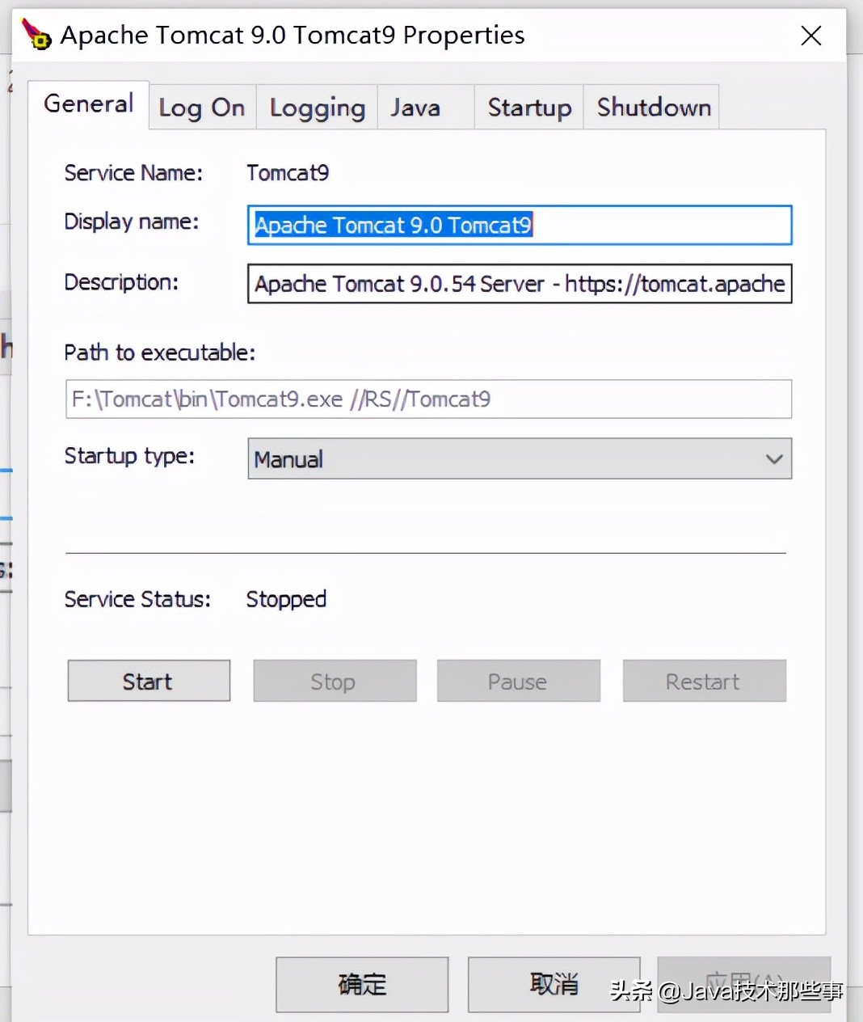Viewport: 863px width, 1022px height.
Task: Click the Display name text field
Action: pyautogui.click(x=519, y=225)
